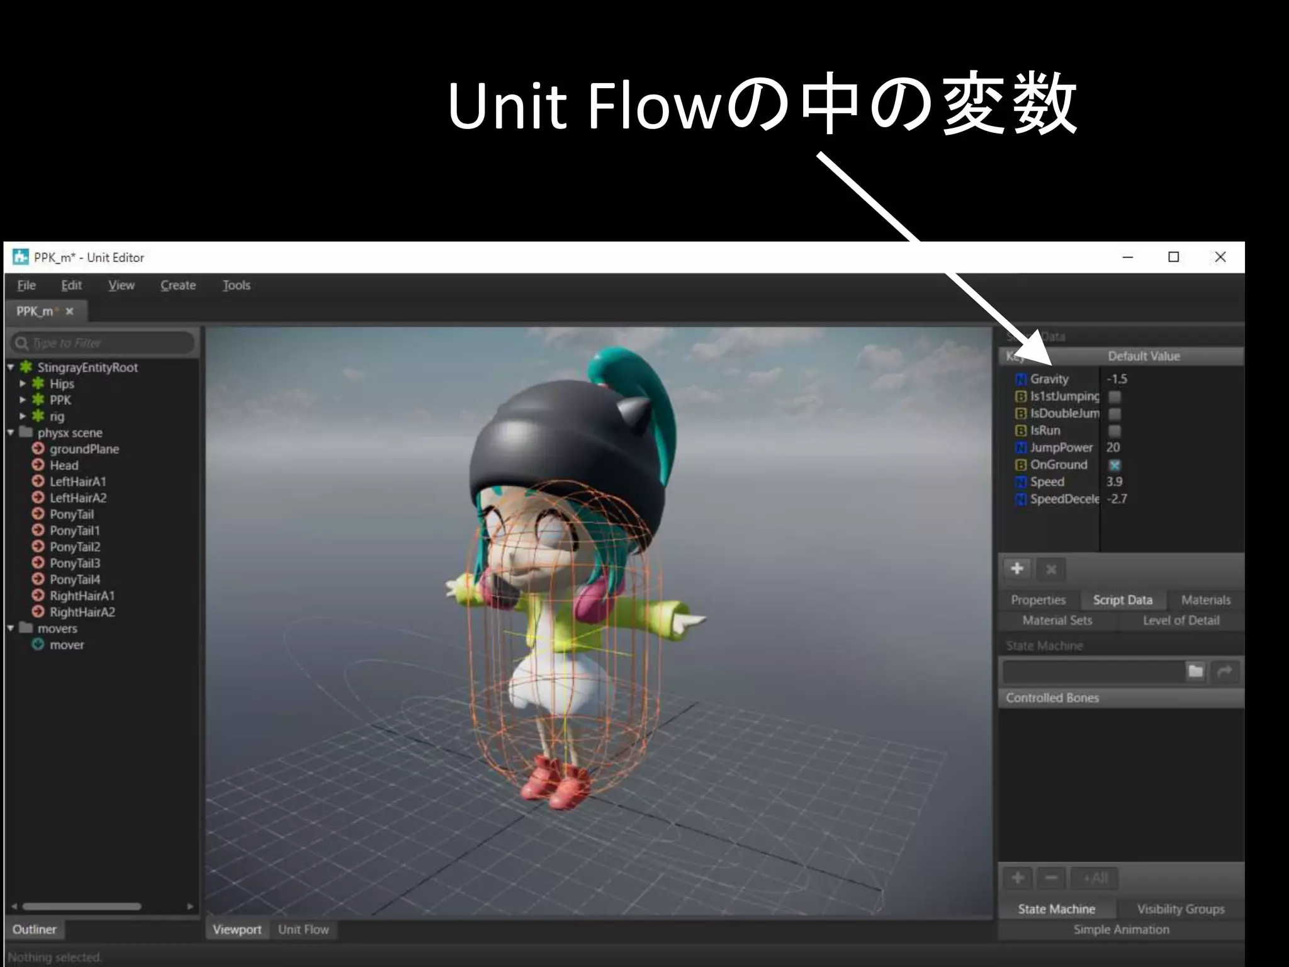Click the physx scene folder icon
This screenshot has width=1289, height=967.
click(26, 432)
